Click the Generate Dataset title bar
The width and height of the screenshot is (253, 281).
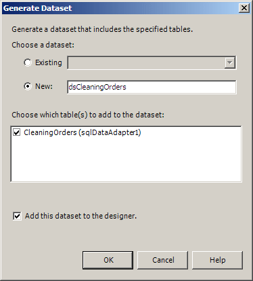tap(120, 8)
